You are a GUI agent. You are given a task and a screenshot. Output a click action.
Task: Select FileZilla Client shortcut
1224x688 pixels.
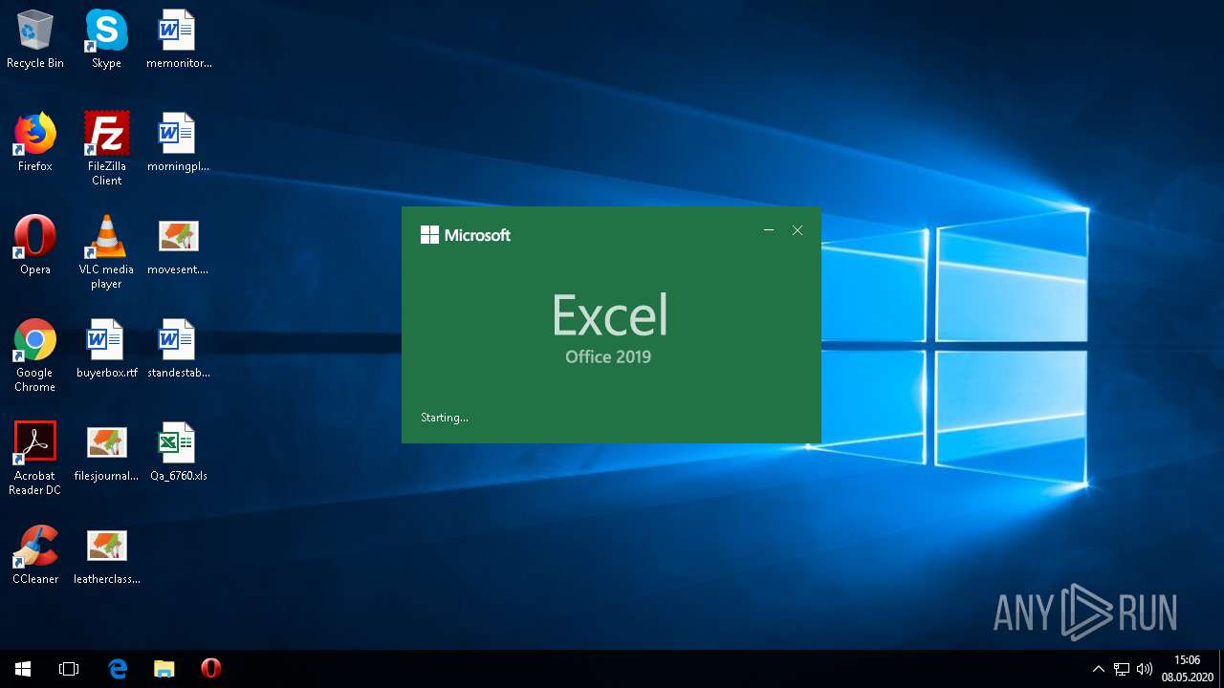coord(106,149)
